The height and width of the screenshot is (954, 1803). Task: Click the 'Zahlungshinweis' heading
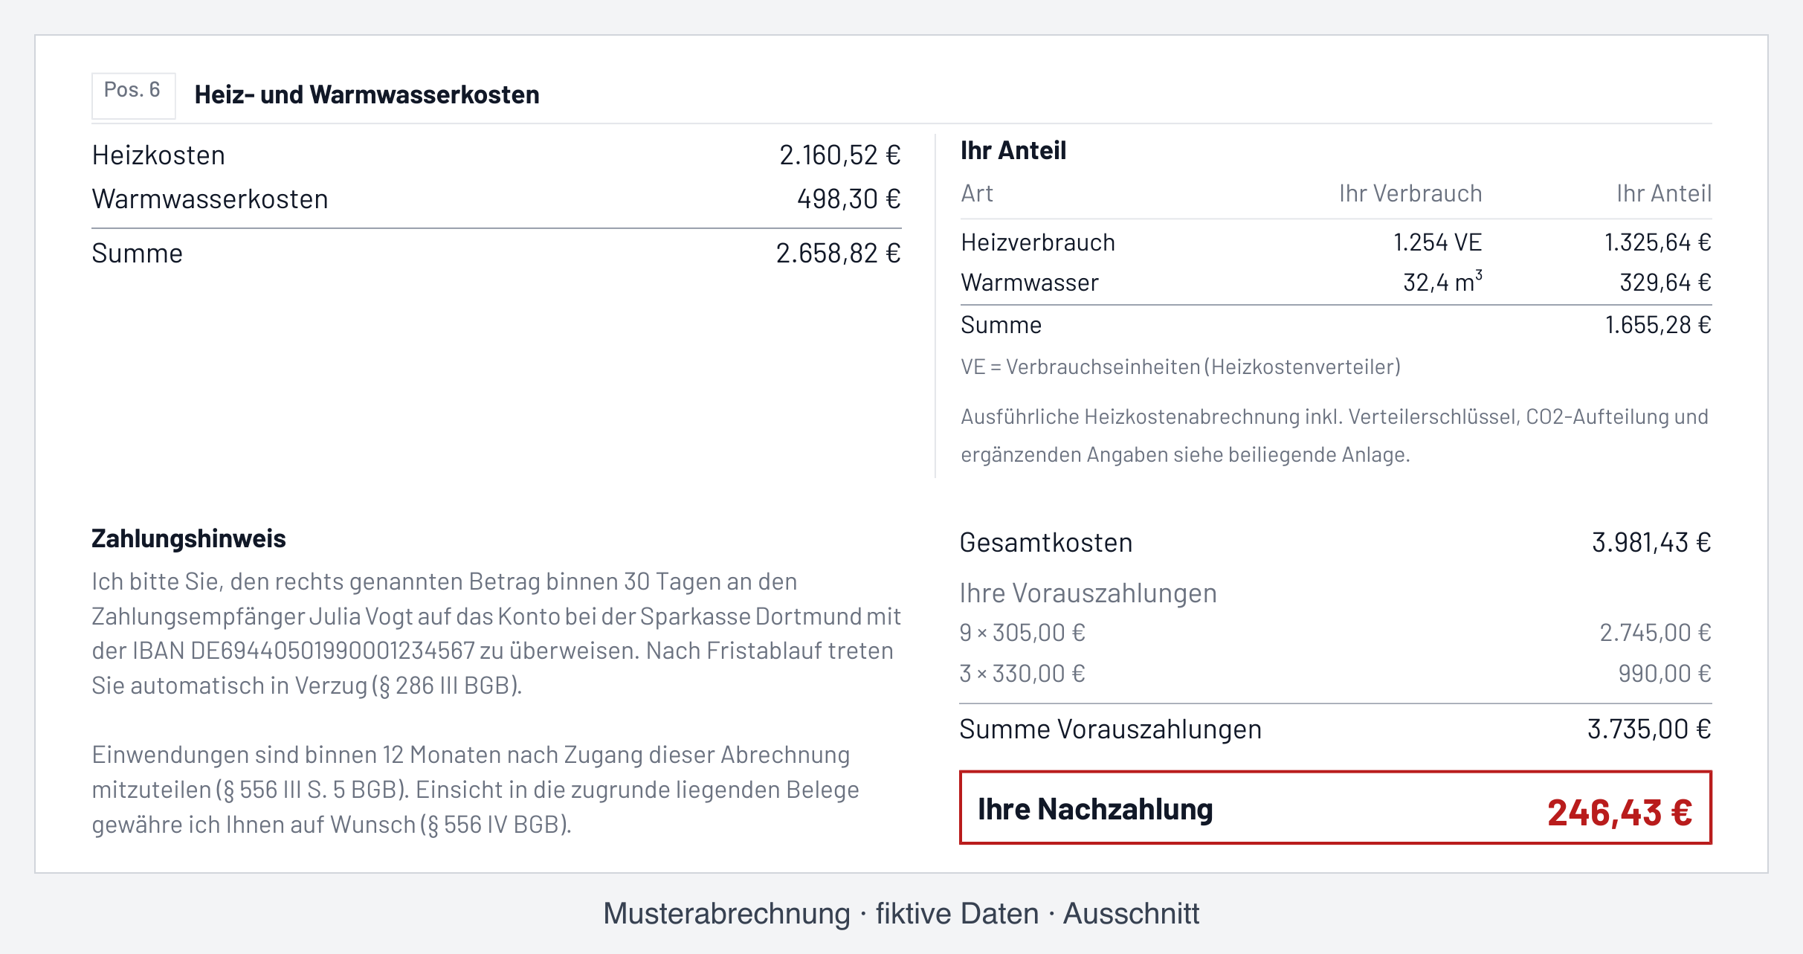point(189,538)
